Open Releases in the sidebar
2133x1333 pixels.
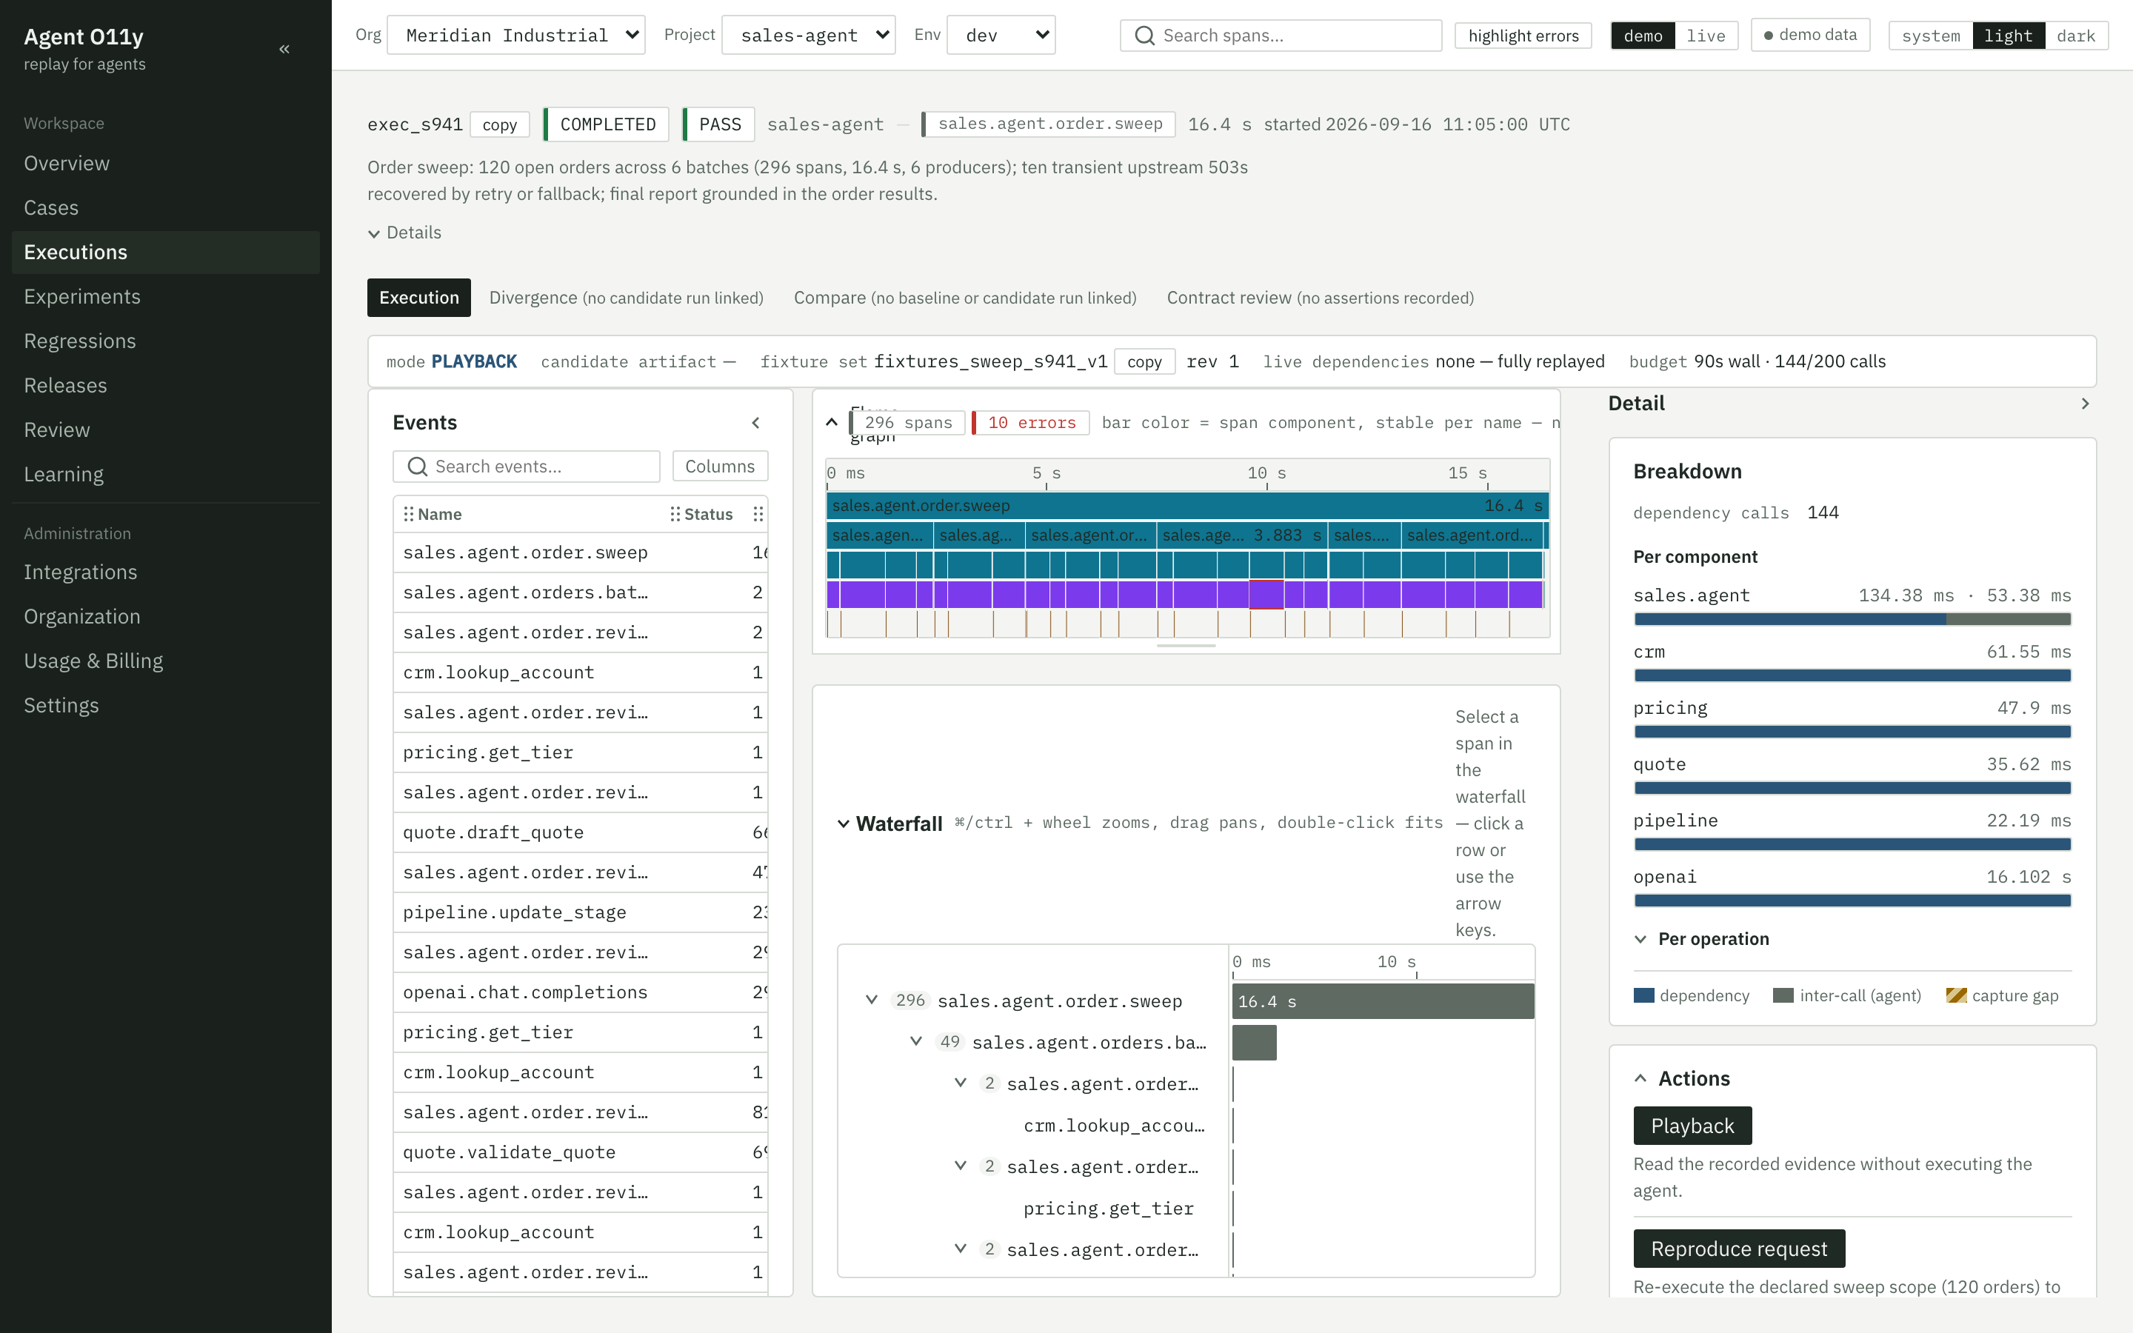(x=166, y=385)
